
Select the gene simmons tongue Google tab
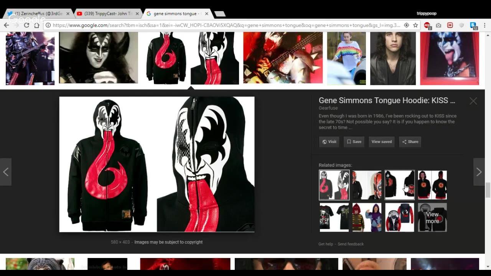pos(176,13)
